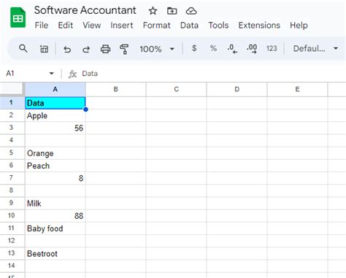Open the name box dropdown arrow
Screen dimensions: 346x278
[51, 73]
